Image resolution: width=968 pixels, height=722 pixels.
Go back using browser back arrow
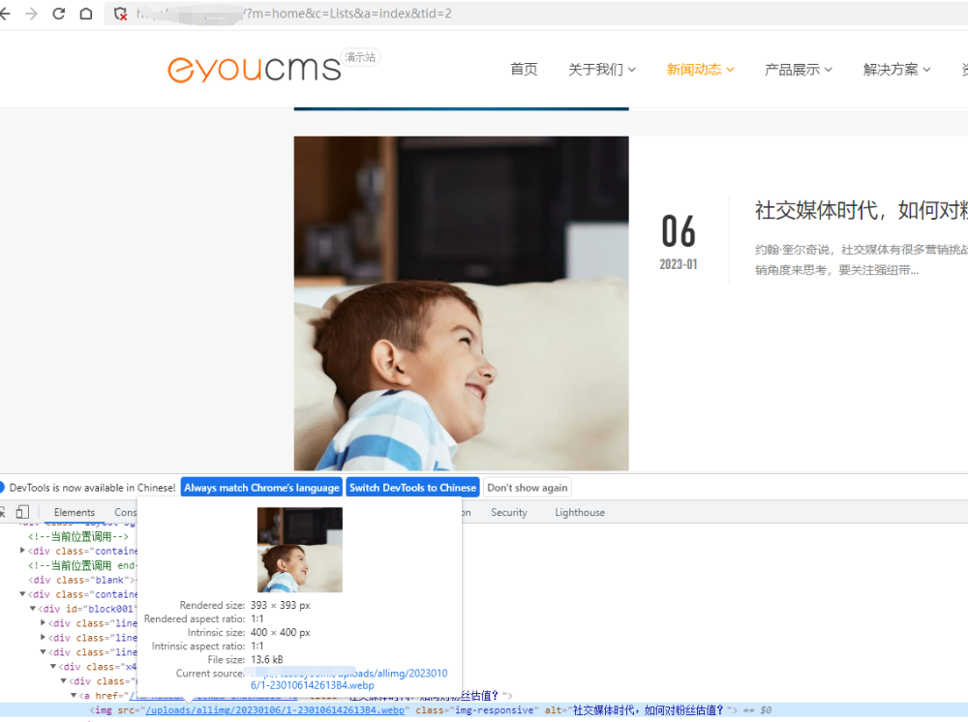[x=5, y=14]
